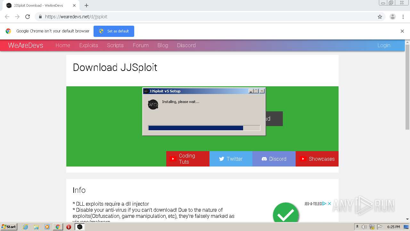Open the Discord navbar item
The width and height of the screenshot is (410, 231).
tap(186, 45)
